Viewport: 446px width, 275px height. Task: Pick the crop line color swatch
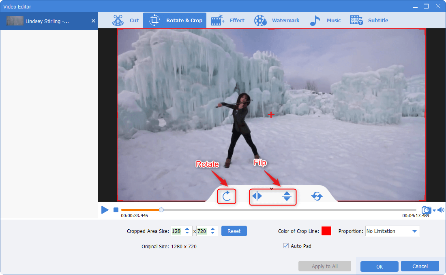[326, 231]
